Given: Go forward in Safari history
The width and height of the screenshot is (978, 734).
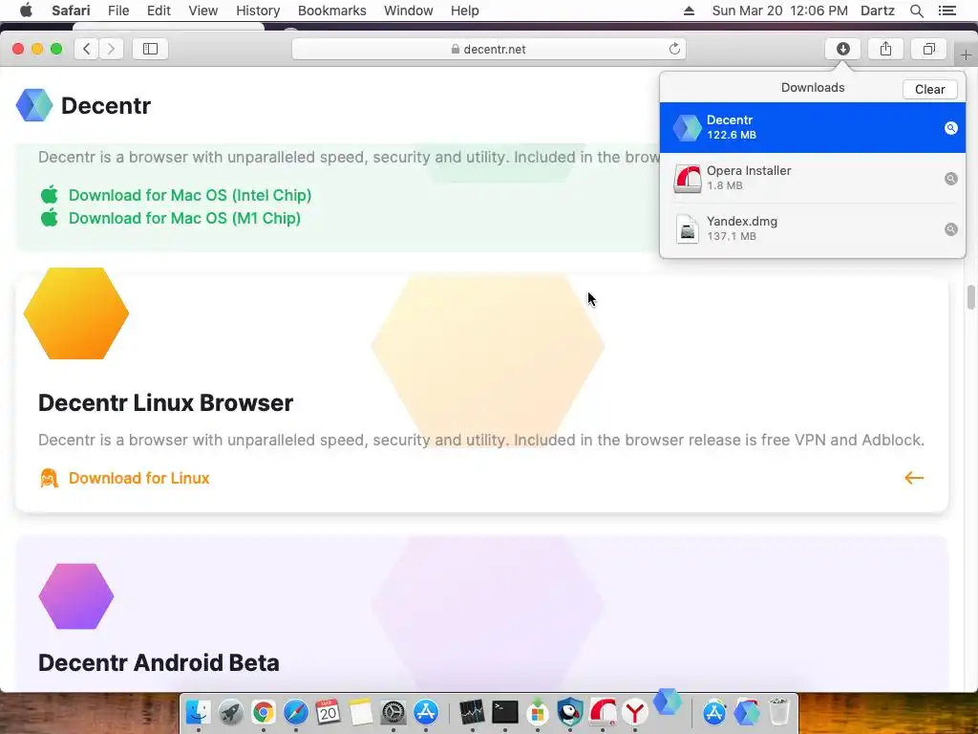Looking at the screenshot, I should pyautogui.click(x=111, y=49).
